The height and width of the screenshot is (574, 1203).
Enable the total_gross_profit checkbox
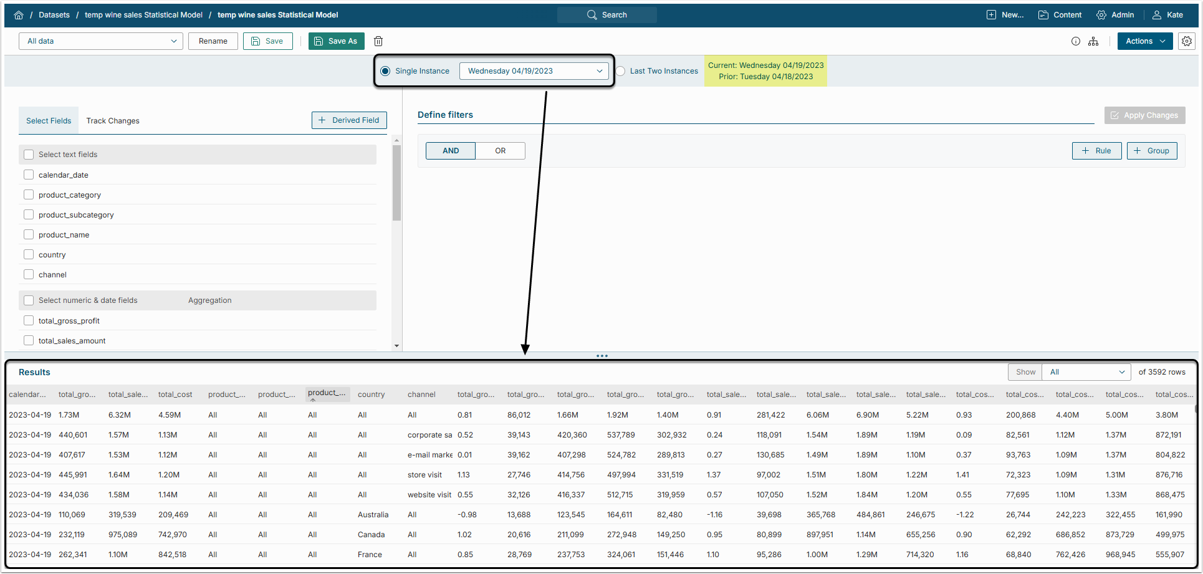pos(29,320)
